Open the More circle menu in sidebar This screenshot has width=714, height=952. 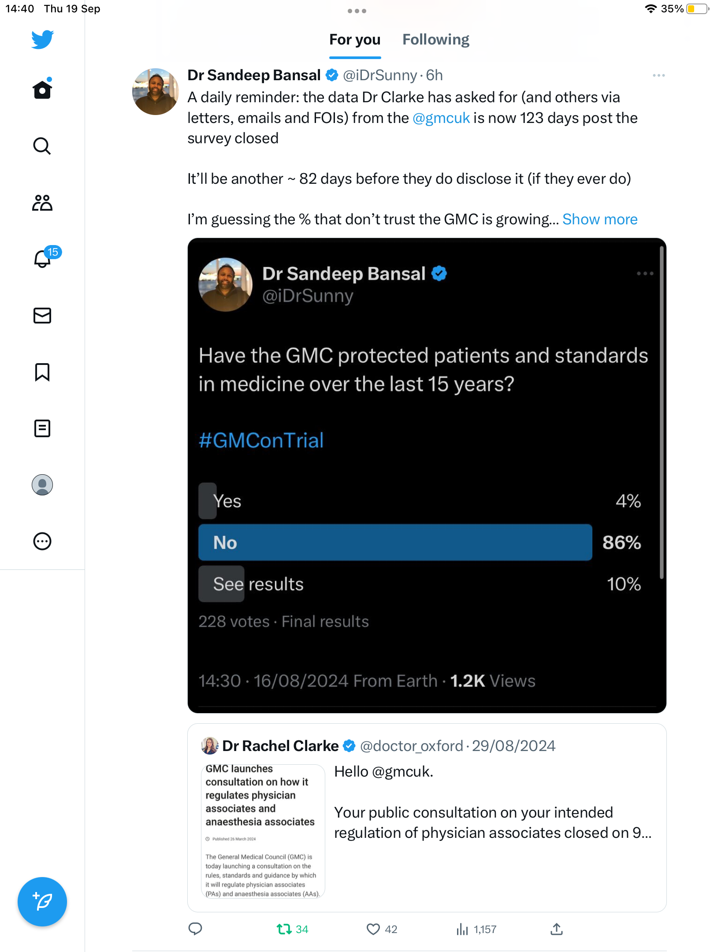pos(42,541)
